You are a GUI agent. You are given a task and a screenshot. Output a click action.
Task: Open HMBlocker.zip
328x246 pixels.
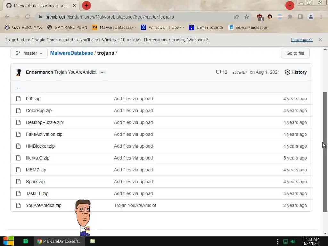point(40,146)
